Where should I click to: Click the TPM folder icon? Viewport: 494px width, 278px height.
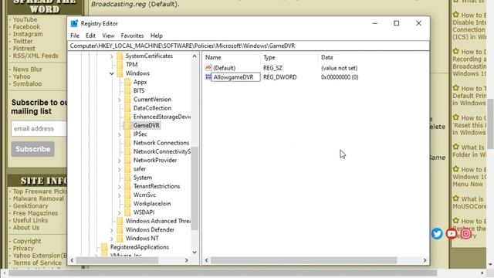coord(120,65)
